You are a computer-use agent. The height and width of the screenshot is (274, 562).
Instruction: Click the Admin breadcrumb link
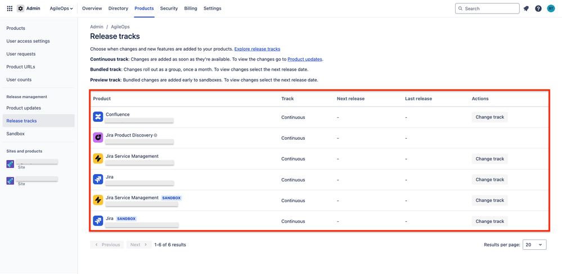click(97, 27)
